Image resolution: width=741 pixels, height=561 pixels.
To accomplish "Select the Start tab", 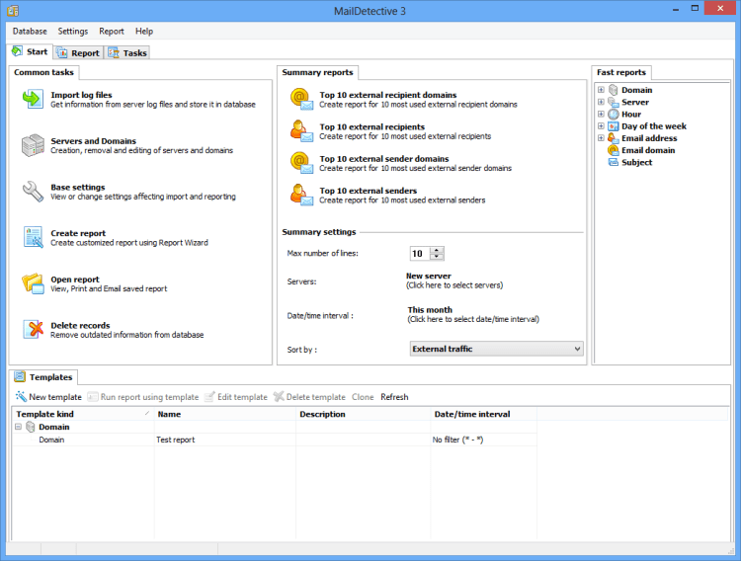I will click(30, 52).
